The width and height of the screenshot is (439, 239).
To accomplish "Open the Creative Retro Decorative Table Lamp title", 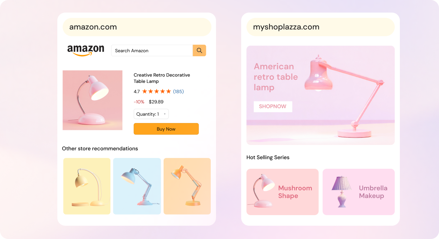I will pyautogui.click(x=162, y=78).
